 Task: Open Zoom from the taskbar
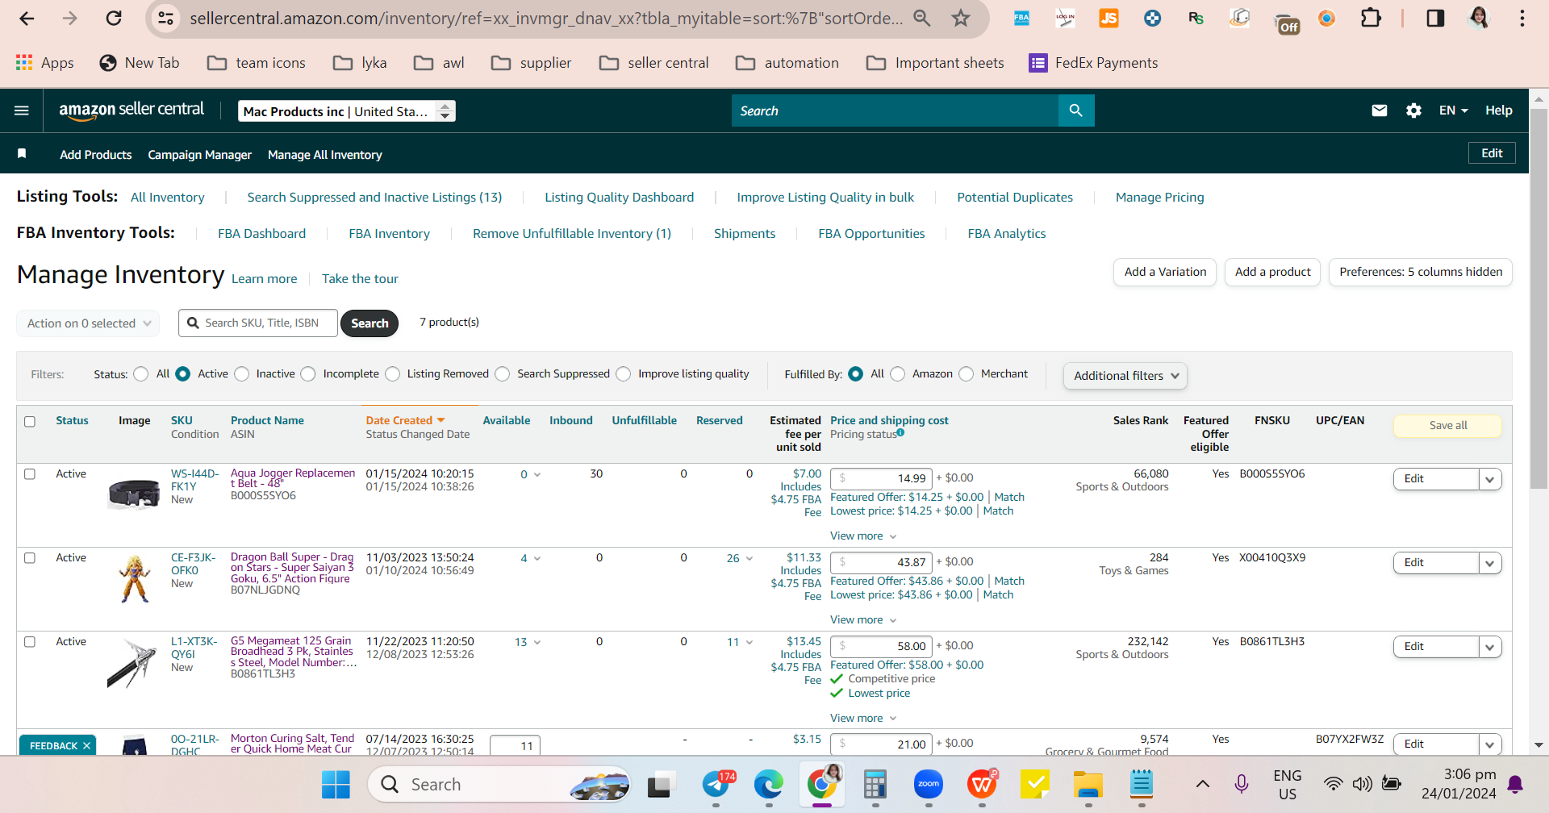coord(929,784)
